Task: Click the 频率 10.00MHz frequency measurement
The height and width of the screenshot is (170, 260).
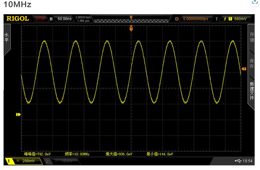Action: [77, 154]
